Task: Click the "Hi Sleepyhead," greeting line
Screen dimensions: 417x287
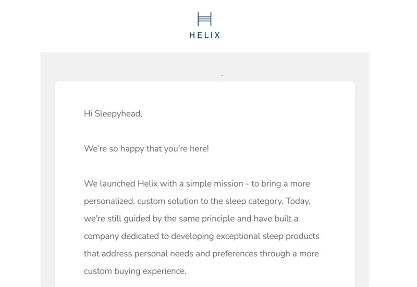Action: click(113, 114)
